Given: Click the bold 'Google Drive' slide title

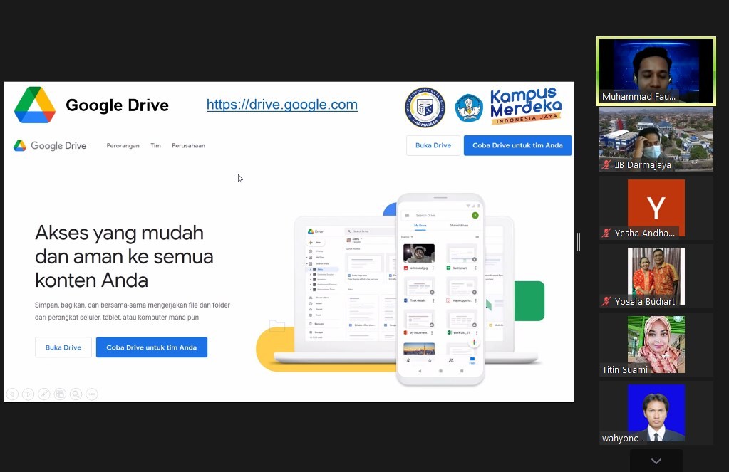Looking at the screenshot, I should (117, 105).
